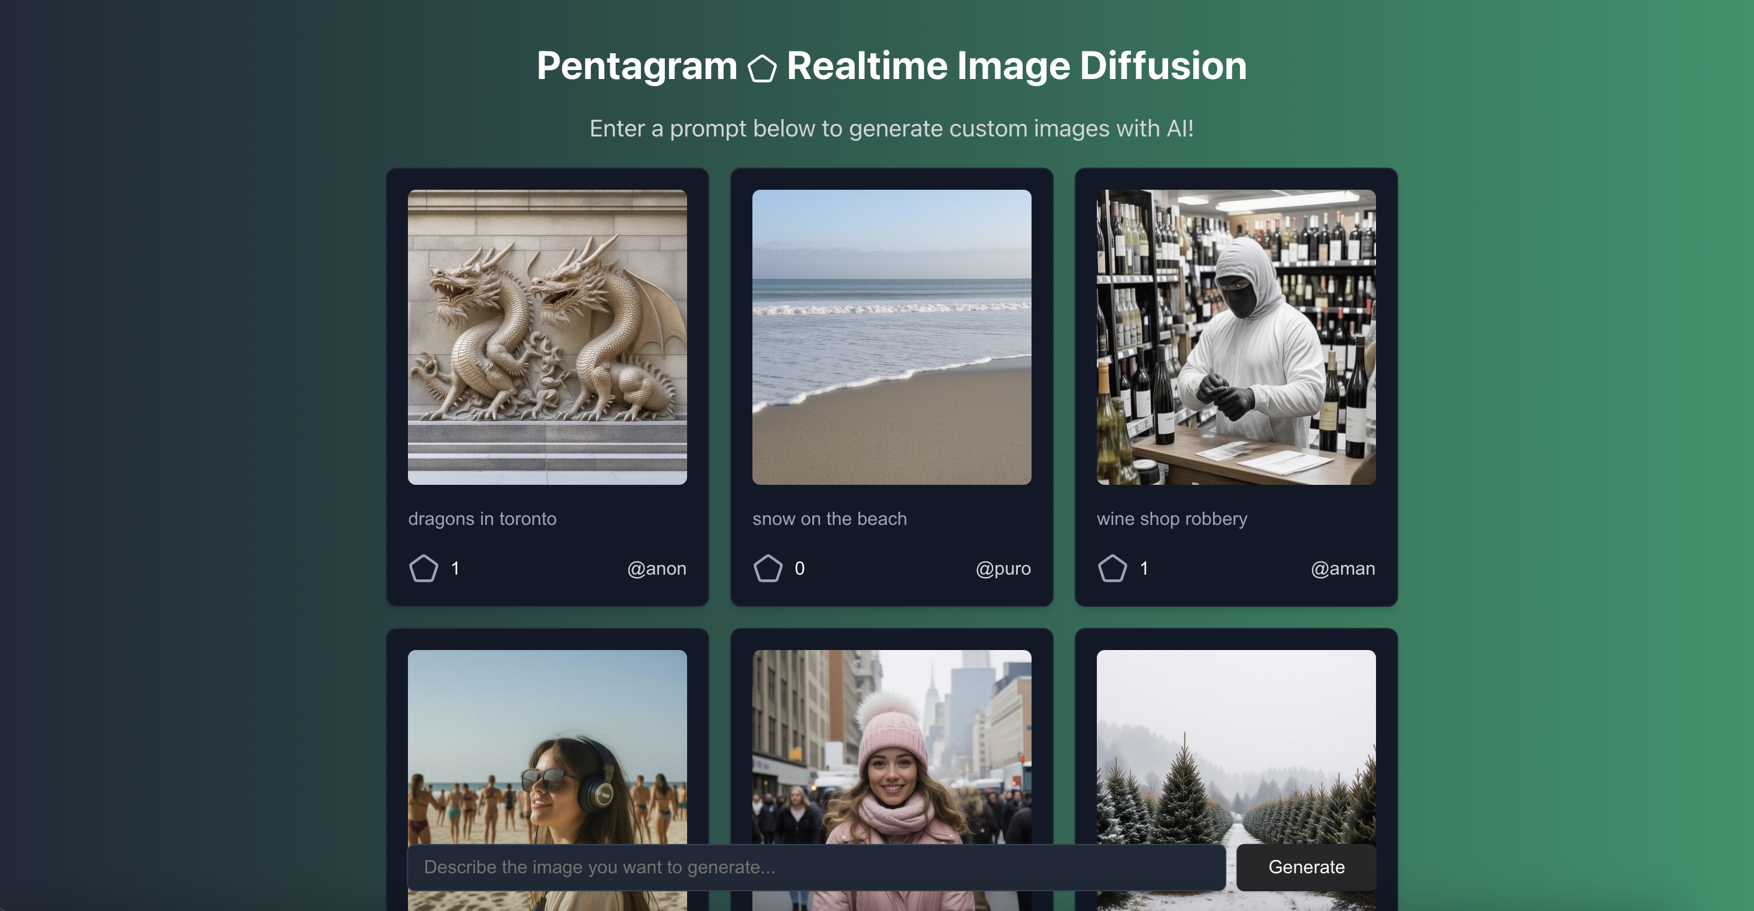Select the wine shop robbery caption text

[1172, 518]
